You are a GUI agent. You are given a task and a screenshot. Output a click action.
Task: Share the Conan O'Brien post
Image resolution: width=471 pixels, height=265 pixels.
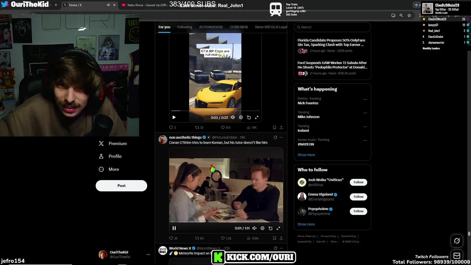click(x=281, y=238)
